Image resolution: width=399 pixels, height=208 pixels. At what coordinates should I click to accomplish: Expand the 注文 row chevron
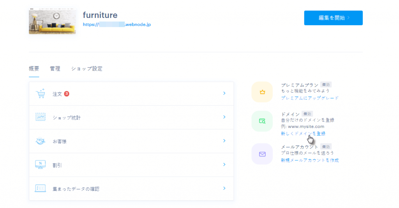click(224, 93)
